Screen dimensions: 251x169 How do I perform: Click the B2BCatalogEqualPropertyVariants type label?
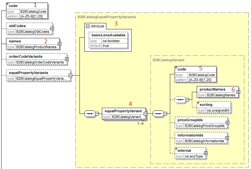coord(107,17)
